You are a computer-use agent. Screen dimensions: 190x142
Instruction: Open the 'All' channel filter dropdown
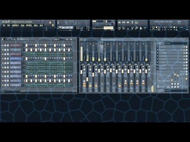click(x=11, y=92)
